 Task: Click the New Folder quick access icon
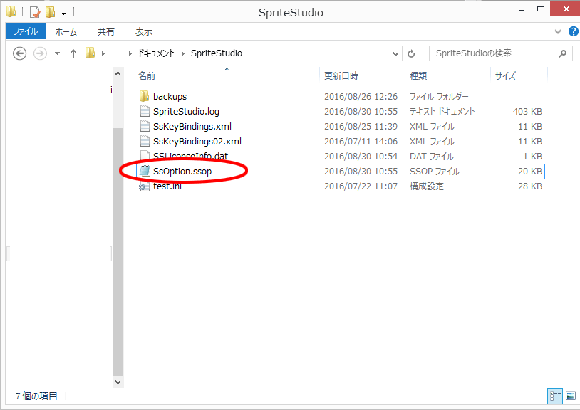(50, 12)
